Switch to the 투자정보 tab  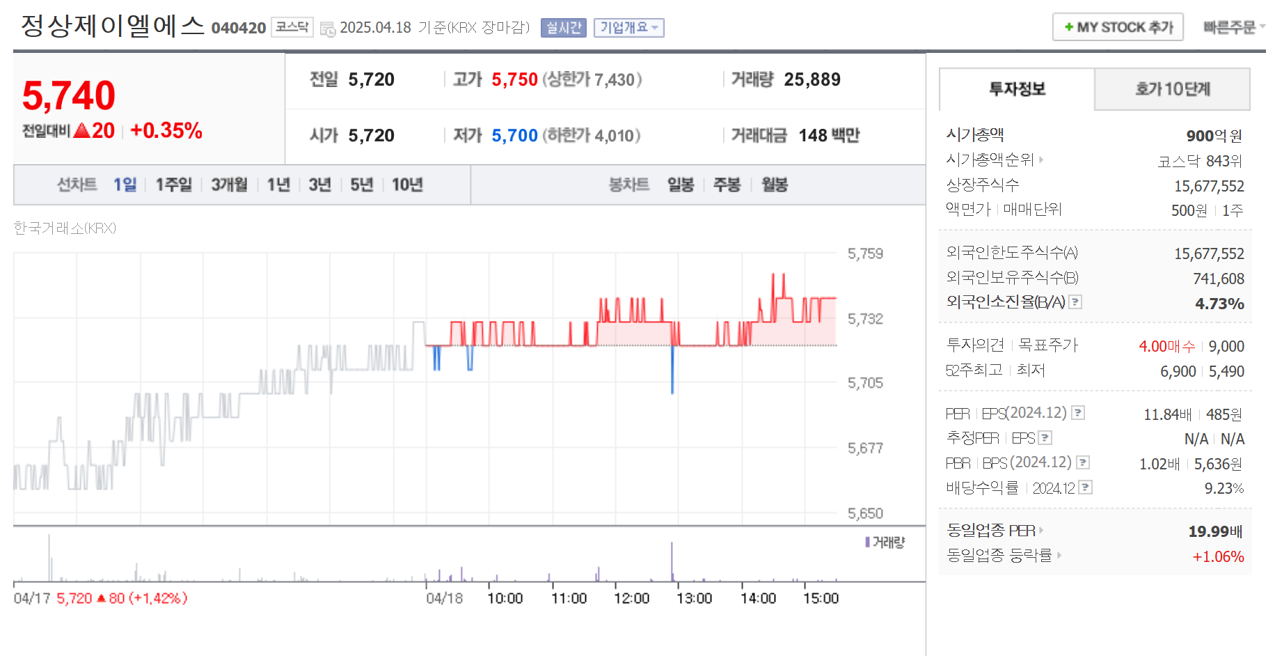pyautogui.click(x=1017, y=89)
